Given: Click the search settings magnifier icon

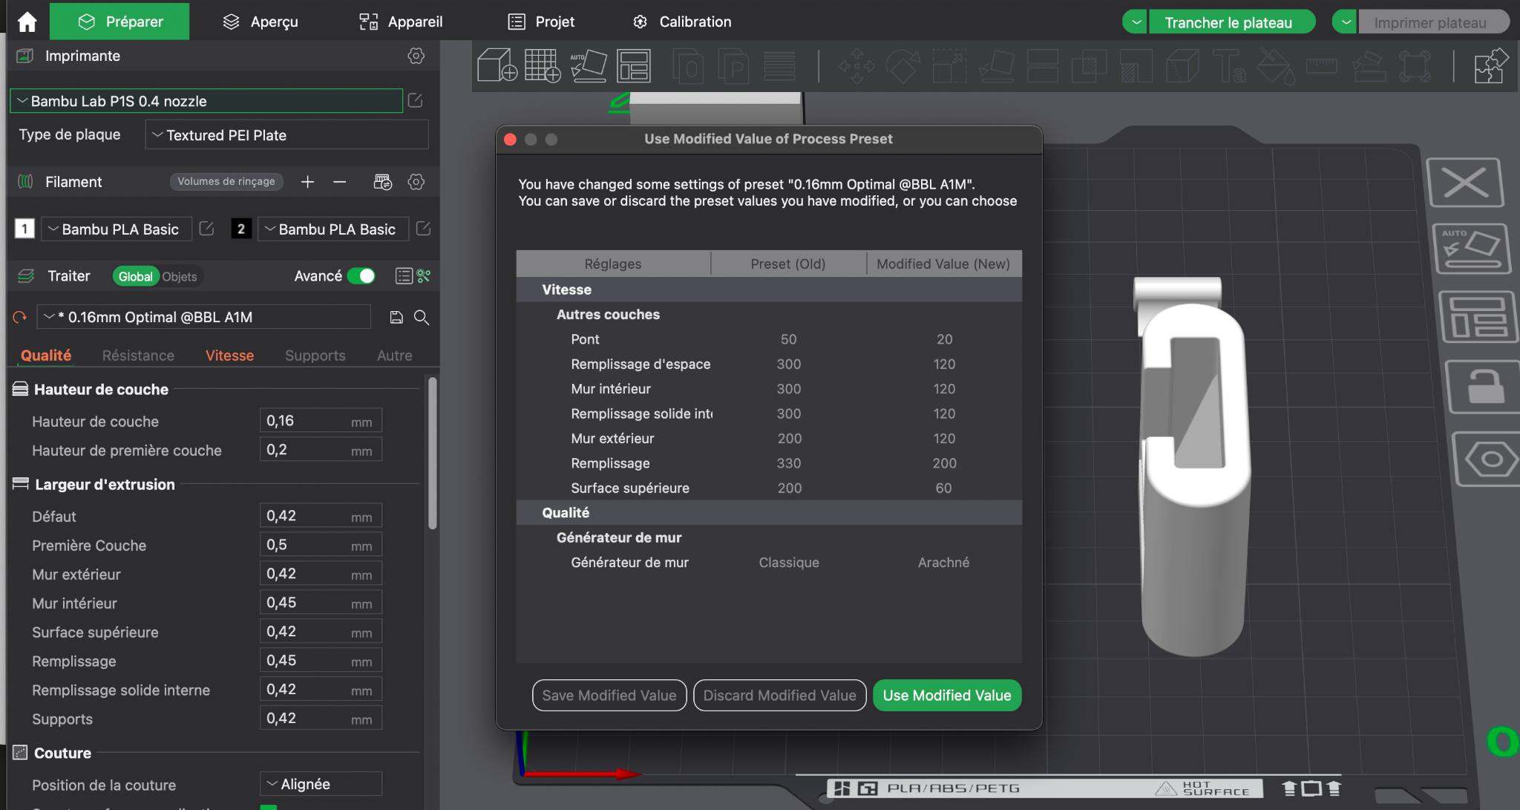Looking at the screenshot, I should click(x=422, y=318).
